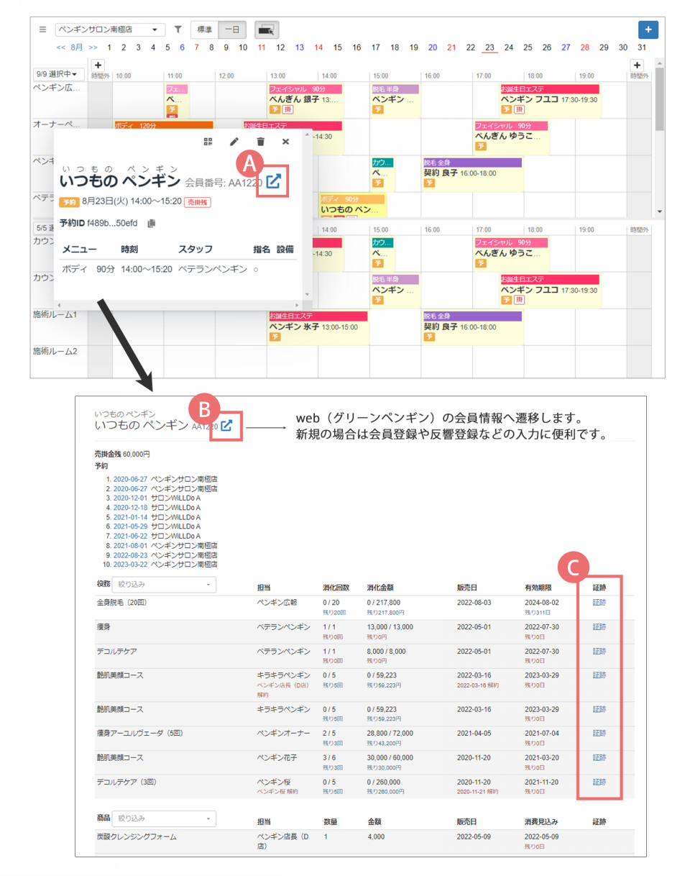This screenshot has height=876, width=690.
Task: Toggle the 標準 view mode
Action: (207, 29)
